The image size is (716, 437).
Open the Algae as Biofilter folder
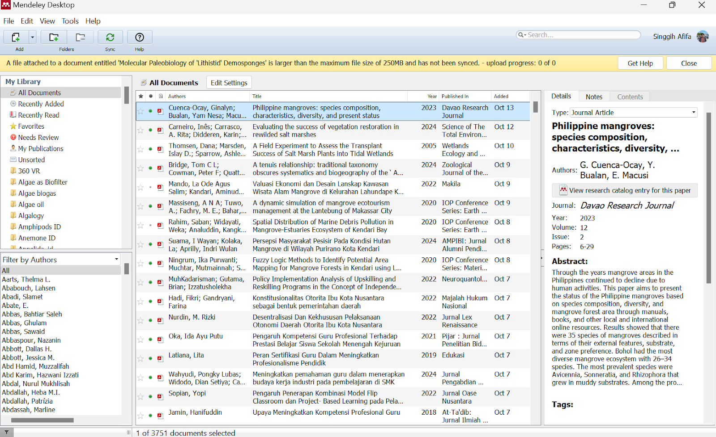click(43, 182)
